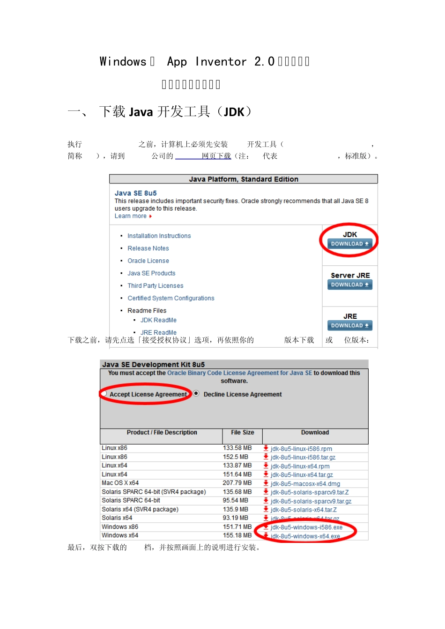
Task: Download jdk-8u5-linux-i586.rpm
Action: pyautogui.click(x=301, y=449)
